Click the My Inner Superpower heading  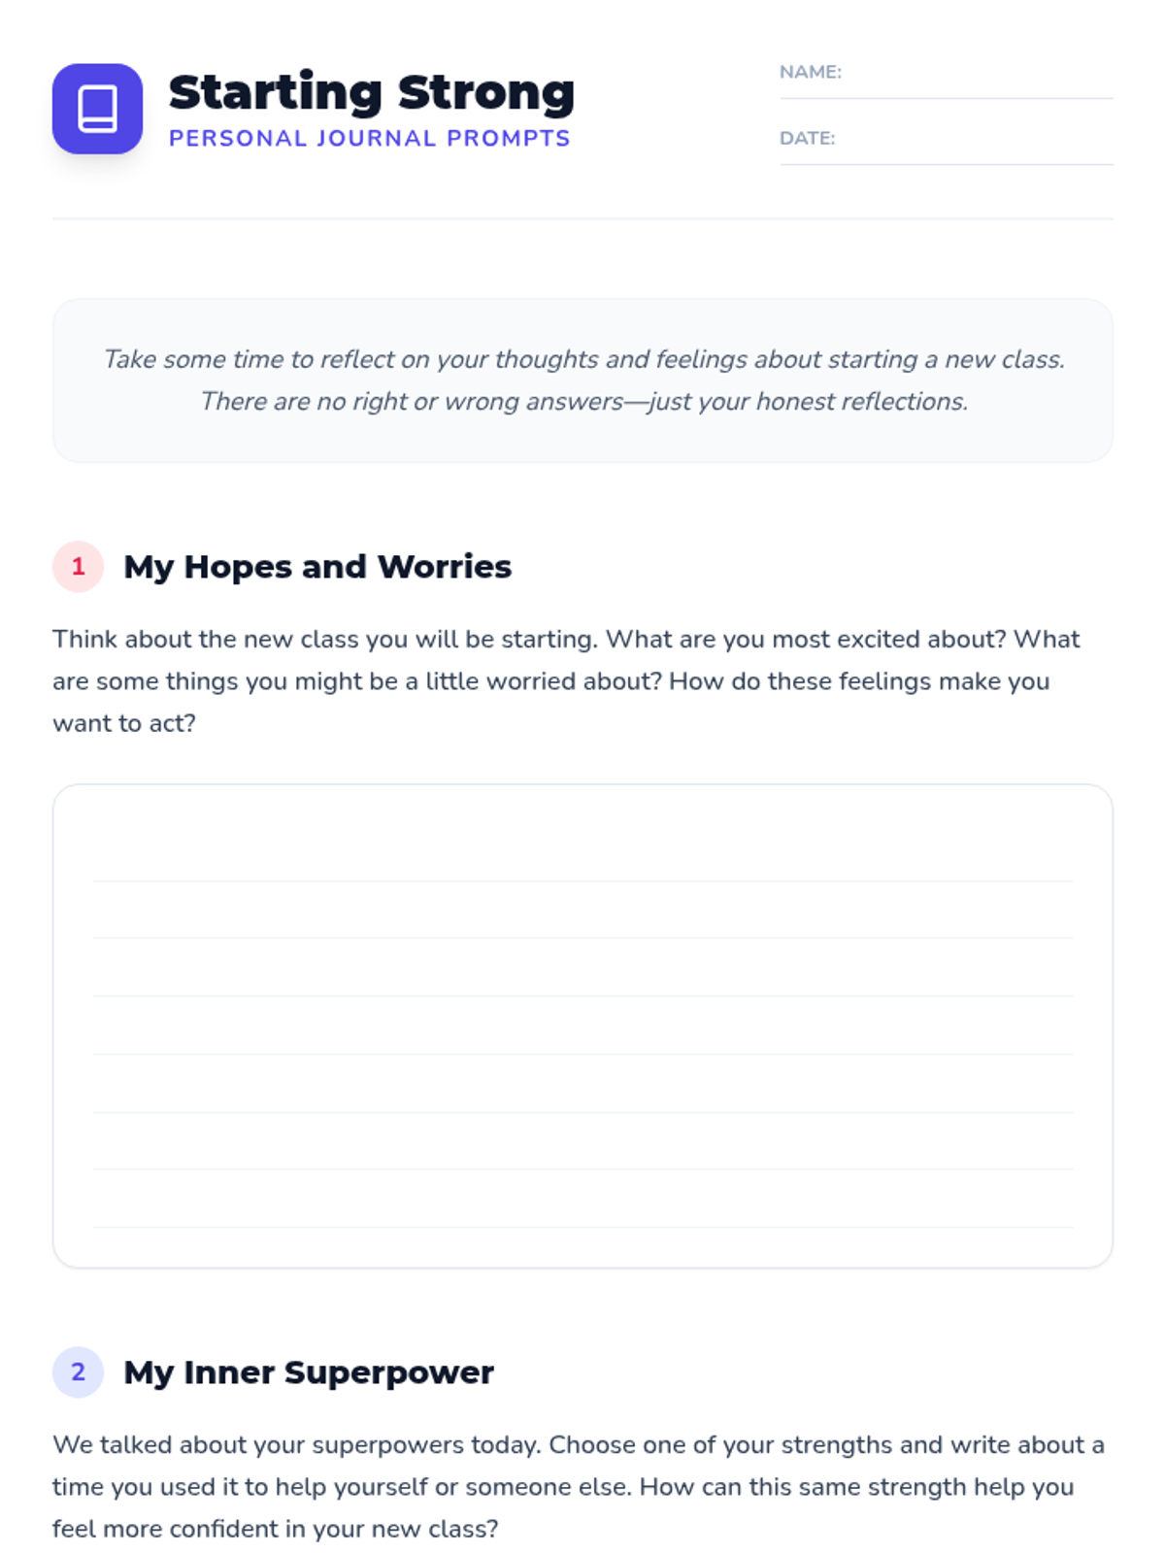click(x=309, y=1372)
